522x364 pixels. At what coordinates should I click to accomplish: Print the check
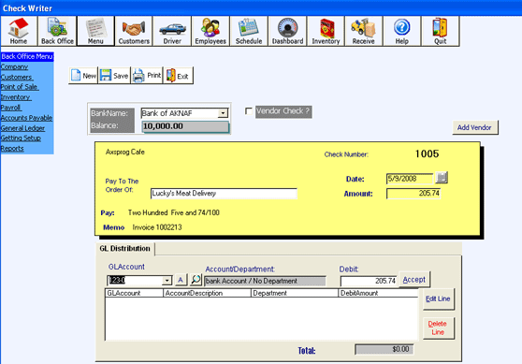click(147, 76)
